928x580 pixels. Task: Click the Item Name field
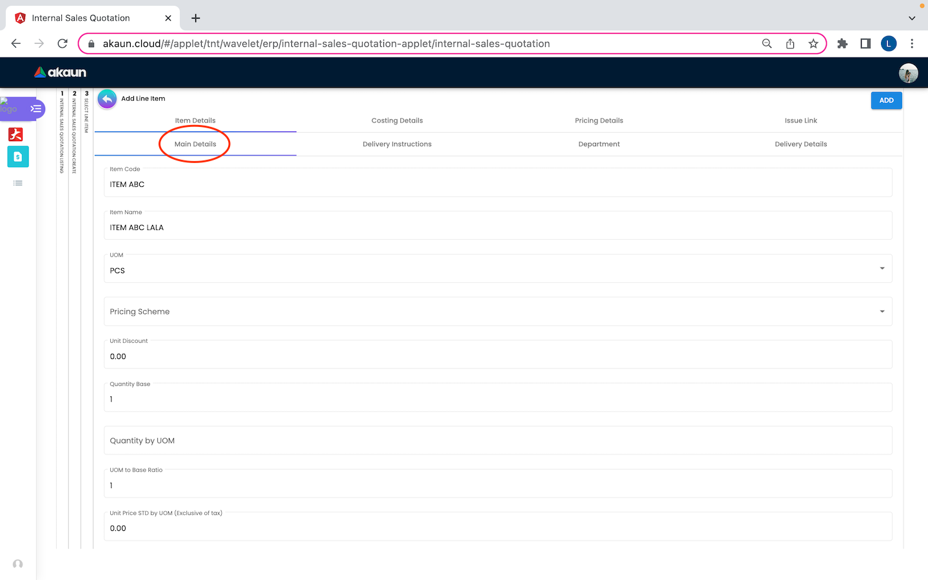point(498,226)
